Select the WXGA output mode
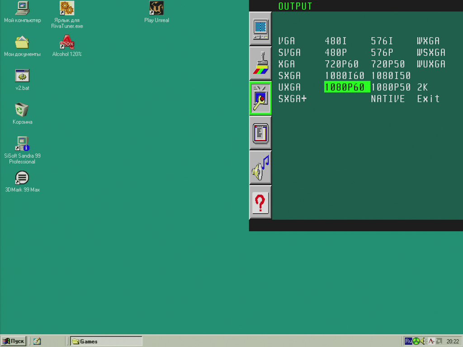 428,41
